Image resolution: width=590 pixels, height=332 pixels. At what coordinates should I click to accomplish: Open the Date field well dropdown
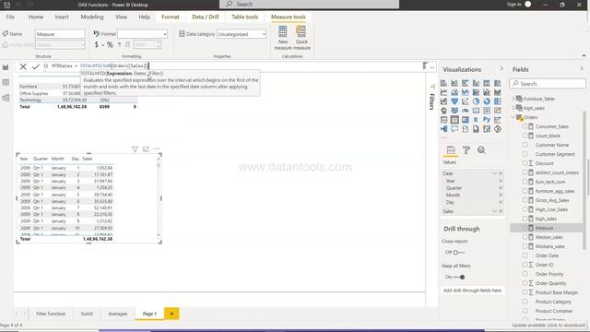(495, 173)
